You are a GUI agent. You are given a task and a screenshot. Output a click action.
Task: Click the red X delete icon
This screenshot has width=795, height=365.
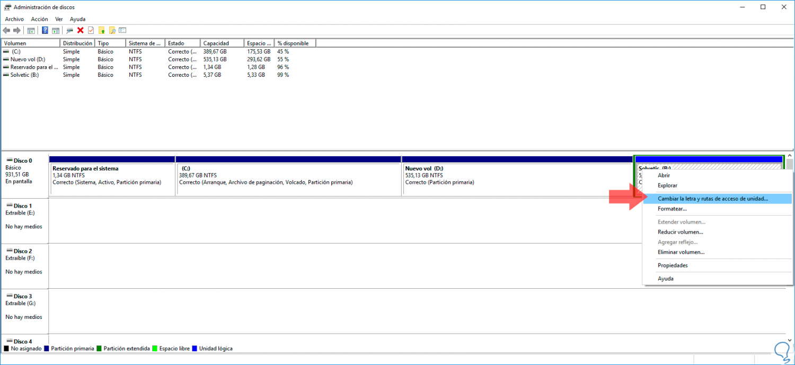point(81,30)
